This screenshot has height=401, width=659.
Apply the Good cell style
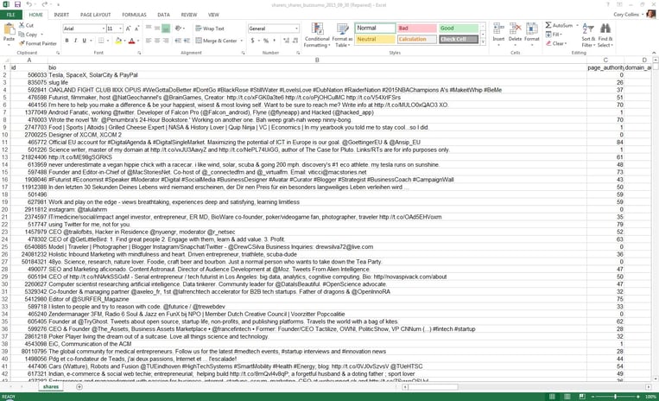click(x=458, y=29)
